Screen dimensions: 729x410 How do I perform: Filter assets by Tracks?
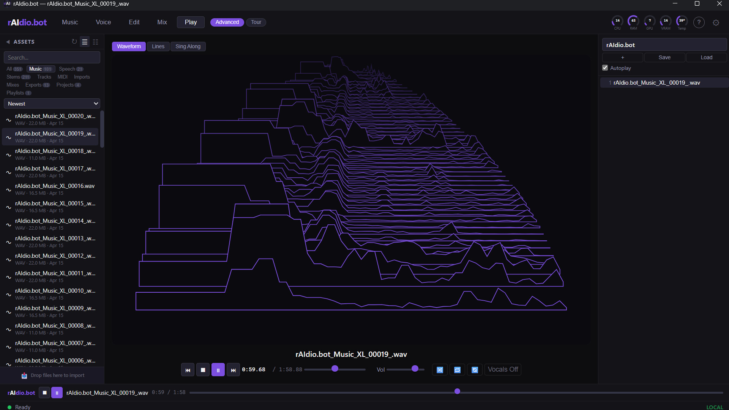[44, 77]
